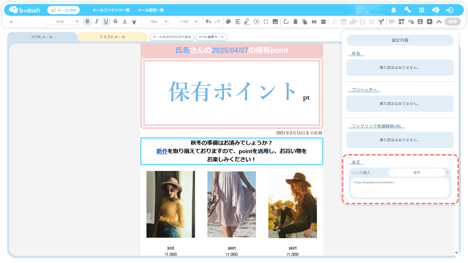Open the メールコンテンツ一覧 menu
The image size is (468, 263).
pyautogui.click(x=111, y=10)
